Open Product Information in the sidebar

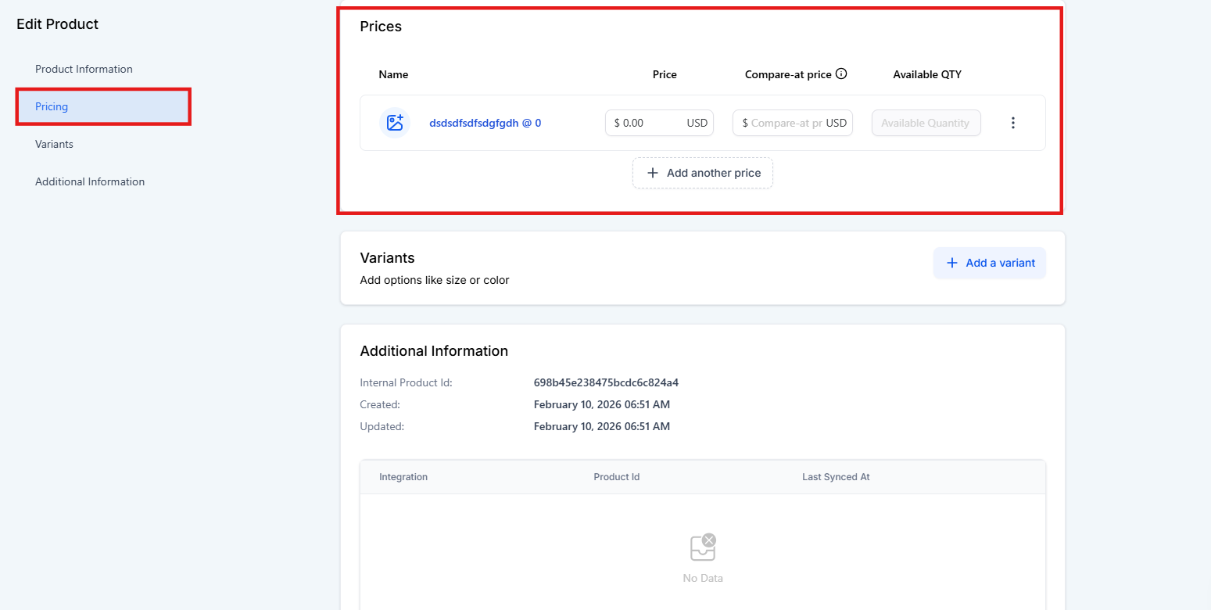[x=84, y=69]
